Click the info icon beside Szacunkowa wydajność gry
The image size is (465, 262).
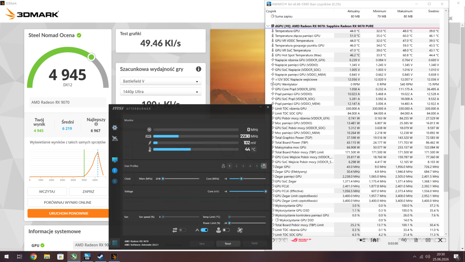pyautogui.click(x=199, y=69)
